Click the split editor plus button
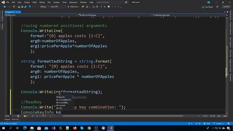 (227, 15)
